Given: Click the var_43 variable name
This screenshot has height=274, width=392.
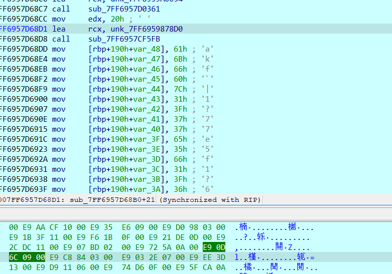Looking at the screenshot, I should [147, 99].
